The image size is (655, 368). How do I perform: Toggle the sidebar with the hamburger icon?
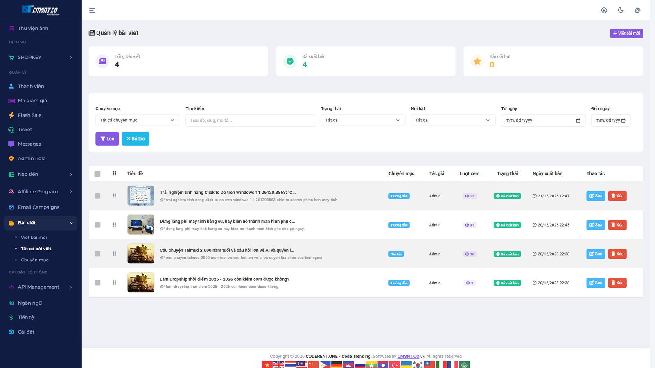pyautogui.click(x=92, y=10)
